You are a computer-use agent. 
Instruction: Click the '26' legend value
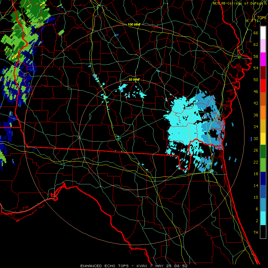(256, 150)
